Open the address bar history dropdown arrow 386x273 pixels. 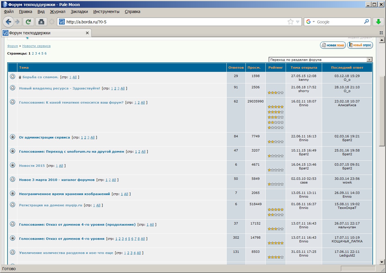[298, 22]
